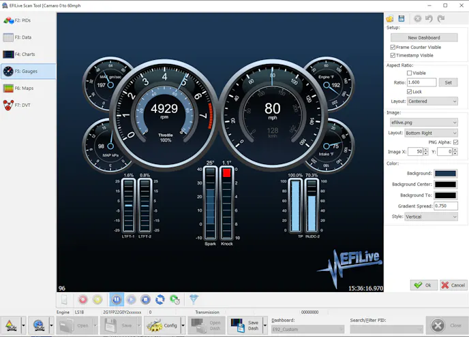Uncheck the aspect ratio Lock checkbox
This screenshot has height=337, width=469.
(x=409, y=91)
